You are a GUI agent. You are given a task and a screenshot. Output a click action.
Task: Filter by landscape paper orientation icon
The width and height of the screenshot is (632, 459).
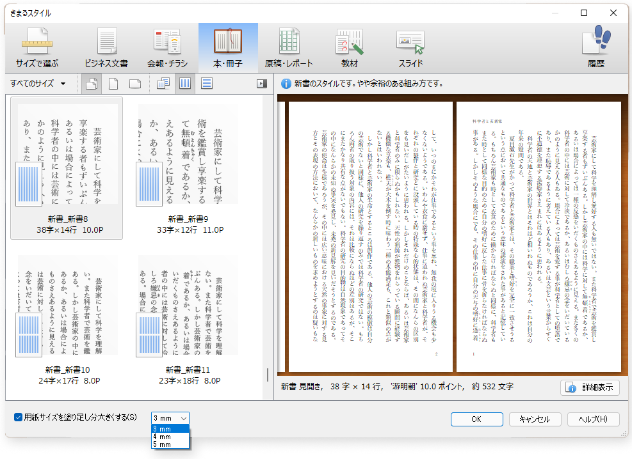(134, 84)
